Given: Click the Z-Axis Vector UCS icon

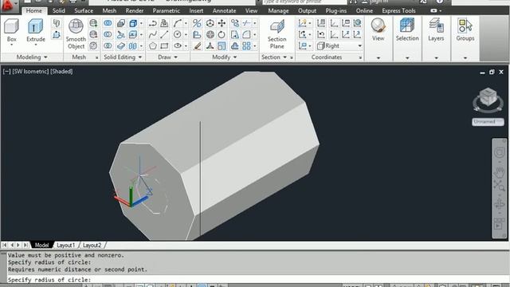Looking at the screenshot, I should coord(346,34).
